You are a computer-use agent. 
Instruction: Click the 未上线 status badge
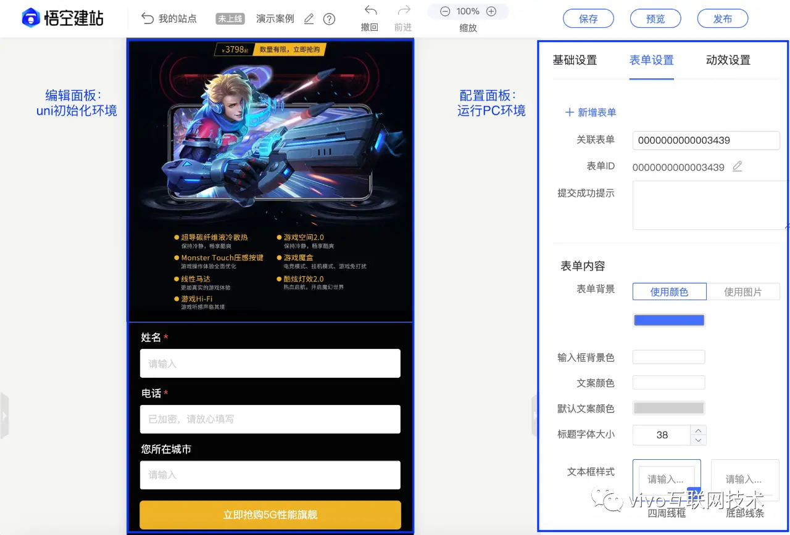coord(231,18)
